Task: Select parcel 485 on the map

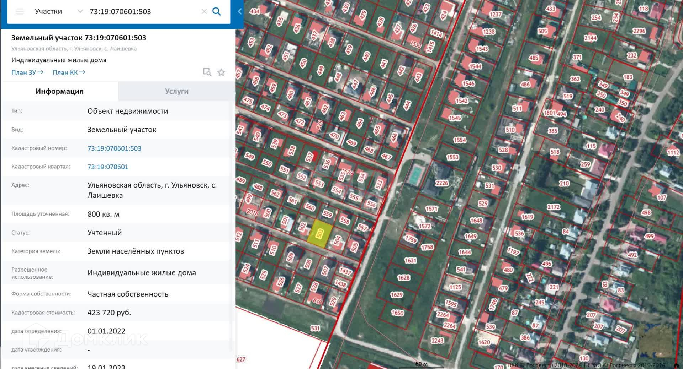Action: [x=534, y=58]
